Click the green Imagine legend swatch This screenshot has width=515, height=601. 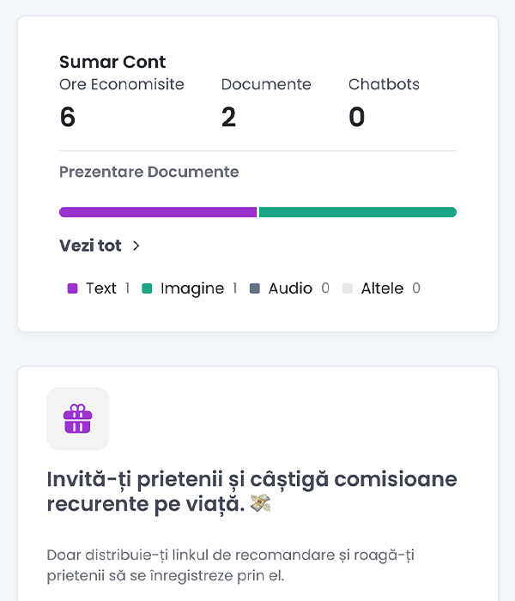(147, 288)
